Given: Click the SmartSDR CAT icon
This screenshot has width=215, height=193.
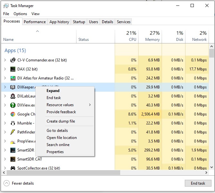Looking at the screenshot, I should 13,159.
